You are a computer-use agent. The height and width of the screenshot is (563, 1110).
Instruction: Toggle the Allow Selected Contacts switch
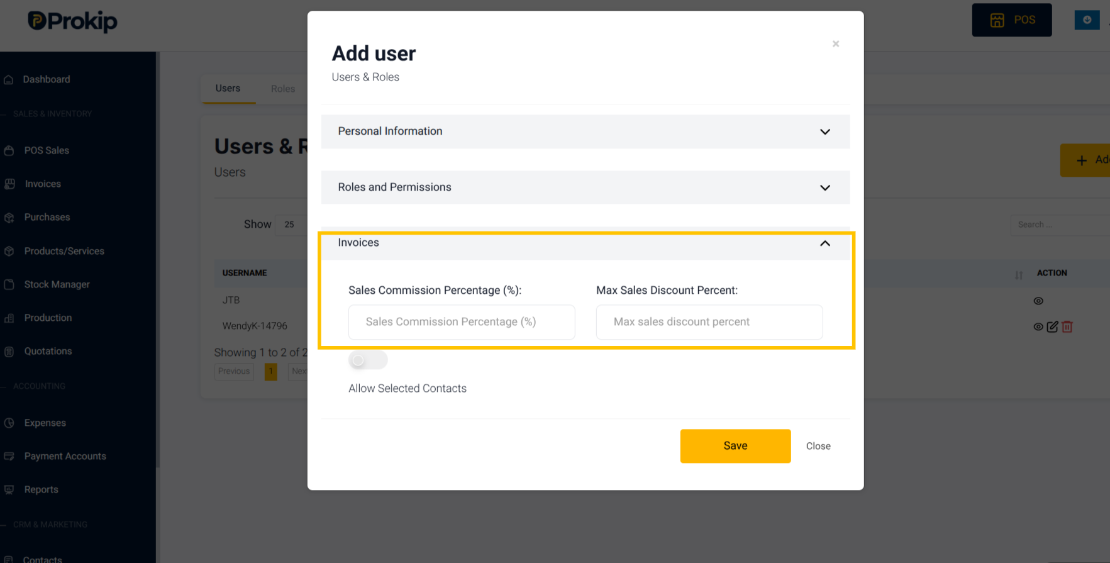[368, 360]
